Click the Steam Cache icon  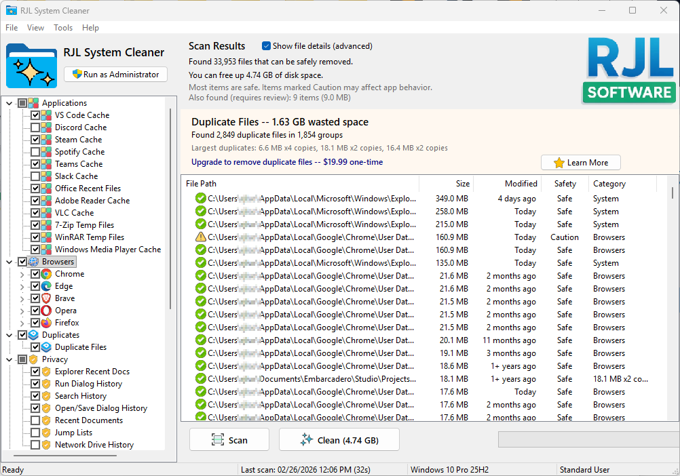pyautogui.click(x=45, y=139)
